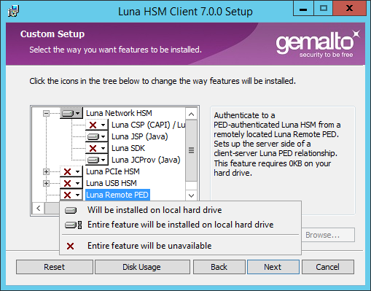Click the Reset button
The width and height of the screenshot is (371, 291).
[55, 267]
